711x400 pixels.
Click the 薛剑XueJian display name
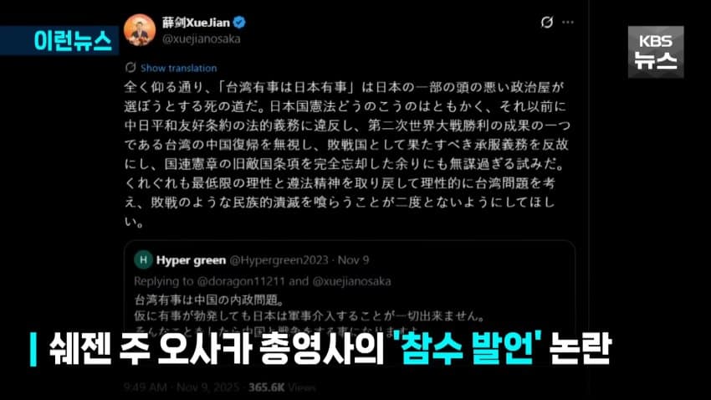tap(197, 23)
